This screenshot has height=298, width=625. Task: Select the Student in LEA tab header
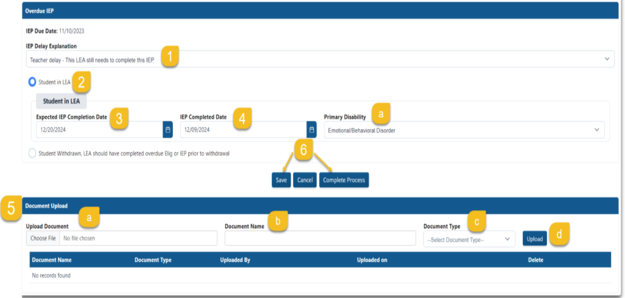[61, 103]
